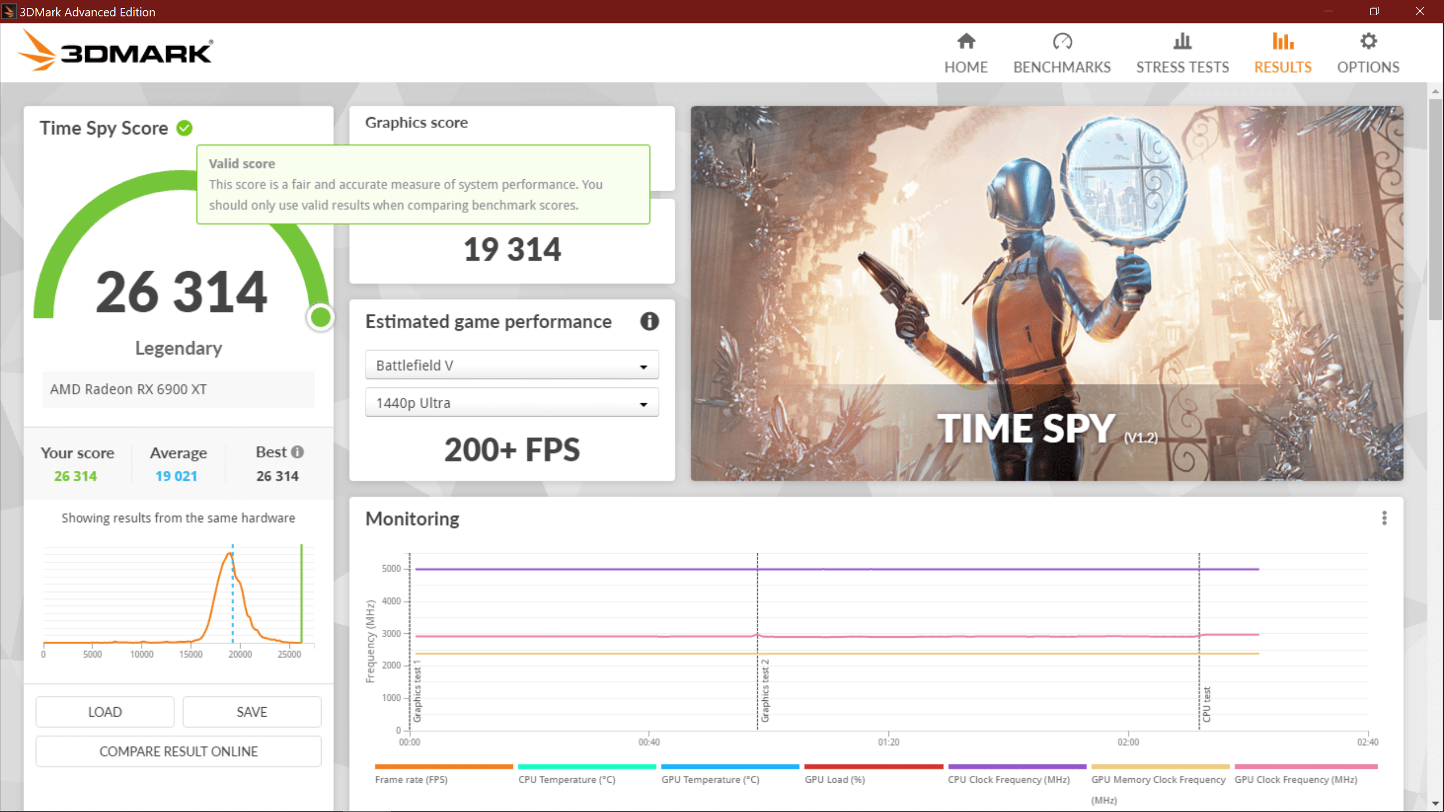
Task: Toggle the GPU Clock Frequency legend series
Action: pyautogui.click(x=1296, y=779)
